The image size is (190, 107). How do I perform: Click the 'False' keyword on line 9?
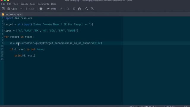point(97,43)
